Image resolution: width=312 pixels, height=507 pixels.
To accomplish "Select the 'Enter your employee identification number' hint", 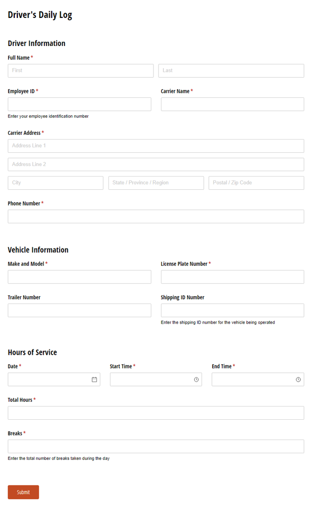I will tap(48, 116).
